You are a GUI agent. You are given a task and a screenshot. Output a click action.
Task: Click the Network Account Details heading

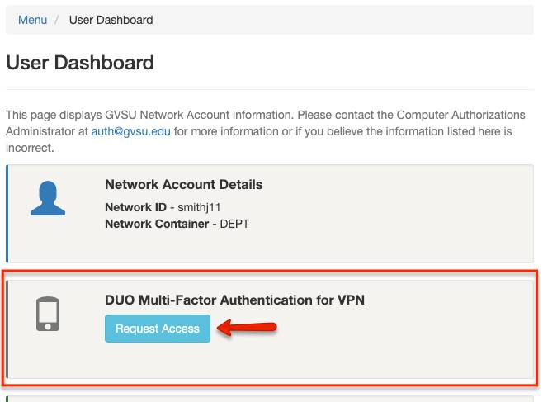pyautogui.click(x=183, y=184)
